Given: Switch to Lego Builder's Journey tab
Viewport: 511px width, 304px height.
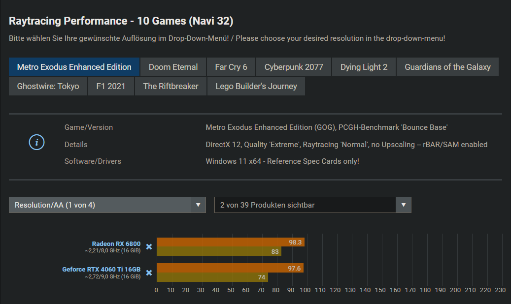Looking at the screenshot, I should click(256, 86).
